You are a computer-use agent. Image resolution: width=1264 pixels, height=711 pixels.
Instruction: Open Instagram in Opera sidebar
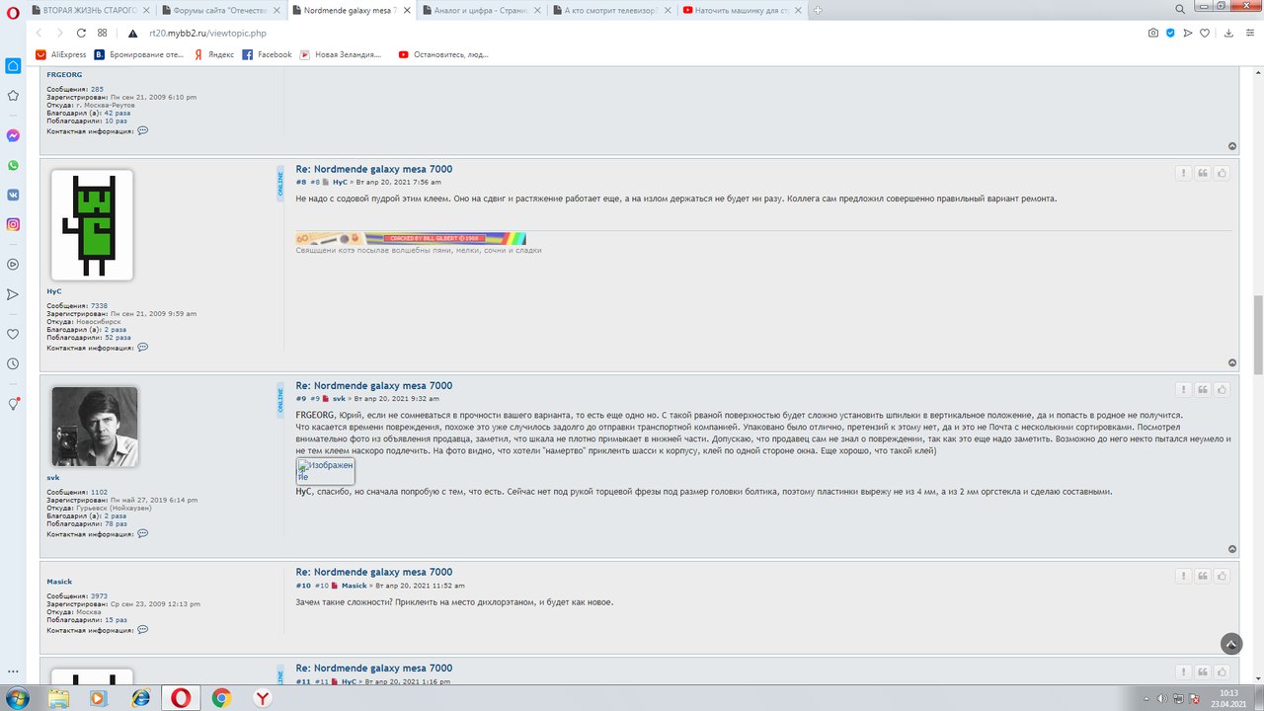[13, 224]
